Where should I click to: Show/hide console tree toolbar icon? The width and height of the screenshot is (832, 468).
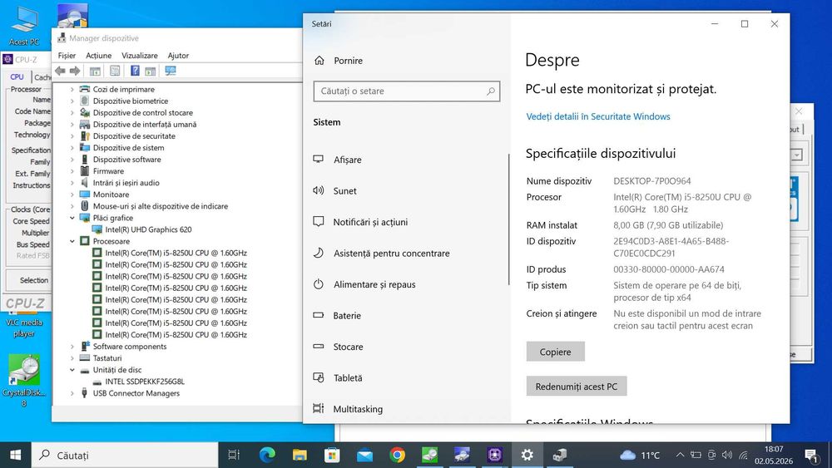pyautogui.click(x=95, y=71)
